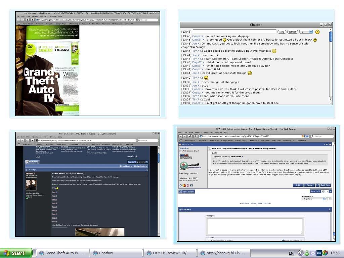Open the number dropdown in Chatbox

click(x=306, y=32)
